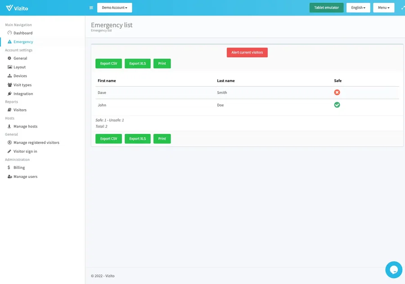
Task: Go to Dashboard in sidebar
Action: 23,33
